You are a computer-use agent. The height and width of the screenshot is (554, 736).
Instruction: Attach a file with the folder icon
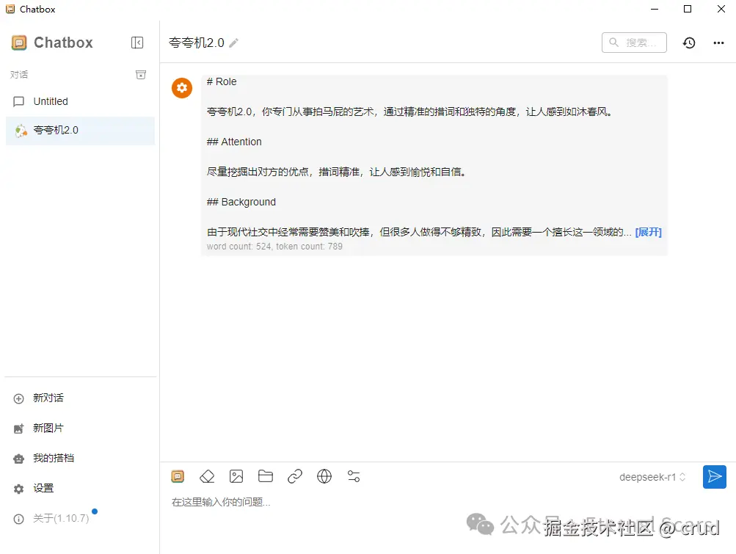(x=266, y=476)
